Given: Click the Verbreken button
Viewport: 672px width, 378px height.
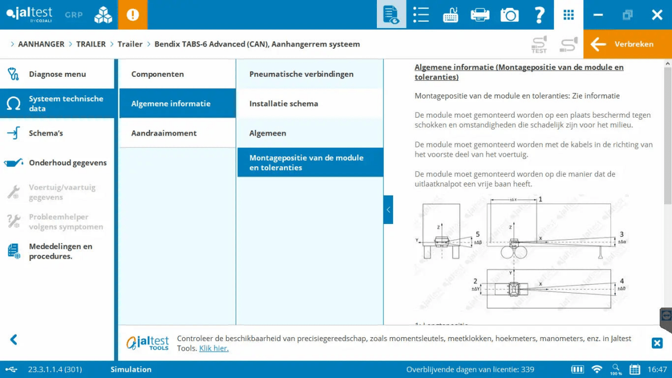Looking at the screenshot, I should point(627,44).
